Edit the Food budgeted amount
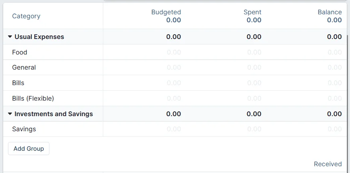Image resolution: width=350 pixels, height=173 pixels. 174,52
